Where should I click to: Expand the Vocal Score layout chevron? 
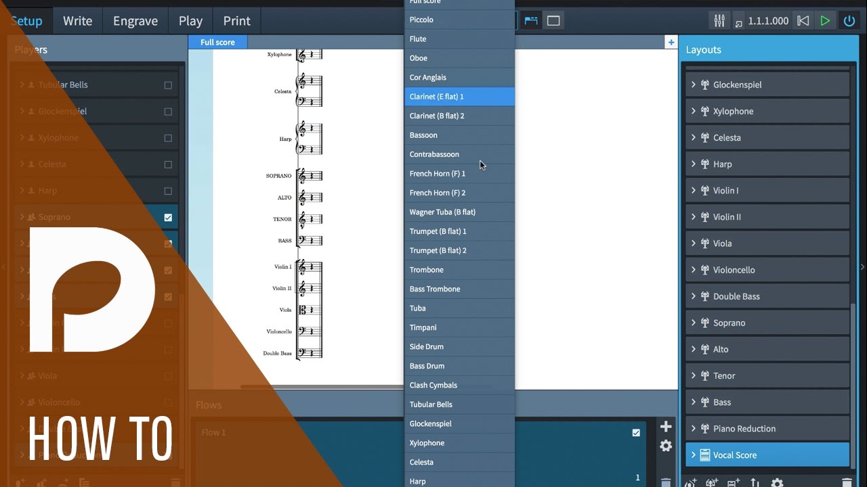coord(694,455)
